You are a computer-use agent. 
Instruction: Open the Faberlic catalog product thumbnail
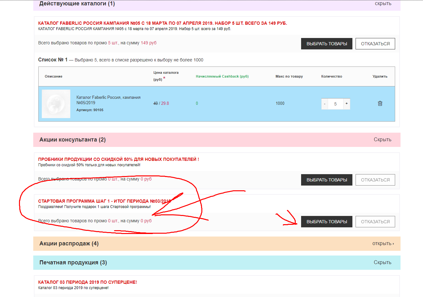pyautogui.click(x=56, y=104)
